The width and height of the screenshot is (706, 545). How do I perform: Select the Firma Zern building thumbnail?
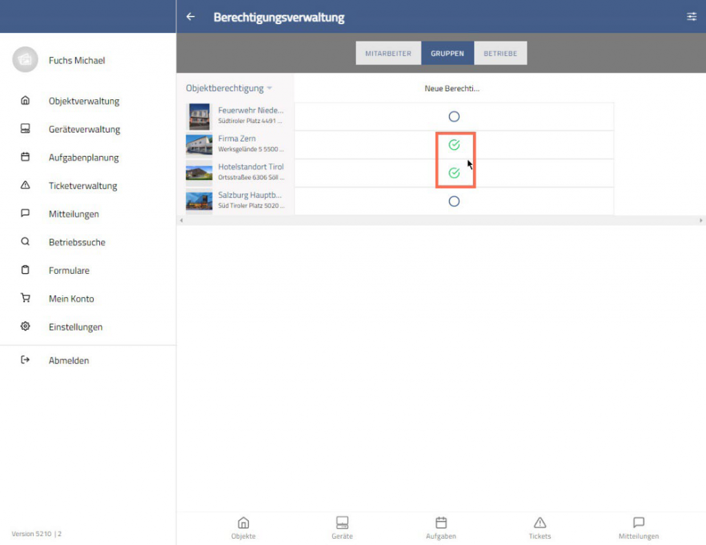(x=199, y=145)
